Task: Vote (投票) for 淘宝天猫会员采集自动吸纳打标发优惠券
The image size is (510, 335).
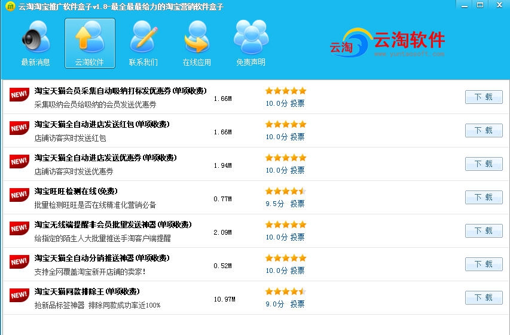Action: tap(297, 103)
